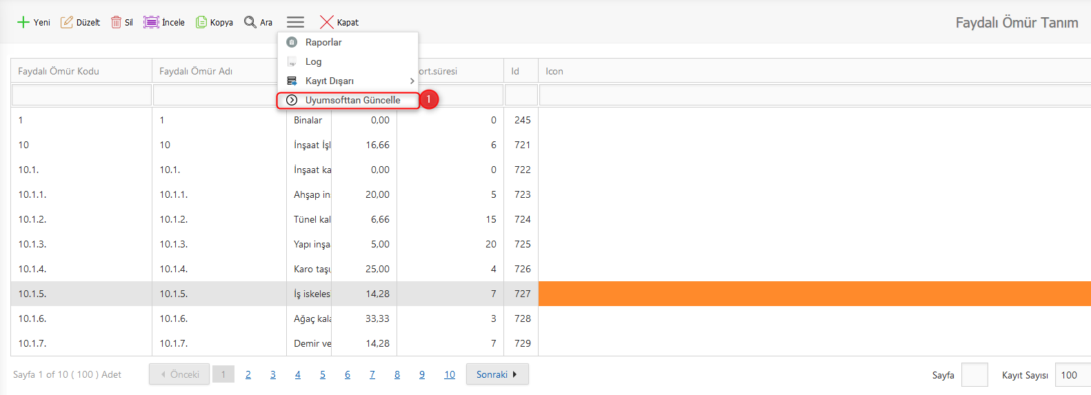Click the orange Icon cell in row 10.1.5.

tap(814, 294)
